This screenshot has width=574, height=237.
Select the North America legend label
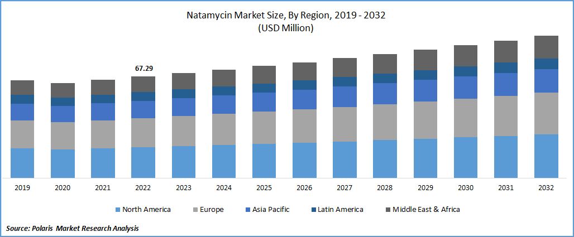[x=146, y=210]
